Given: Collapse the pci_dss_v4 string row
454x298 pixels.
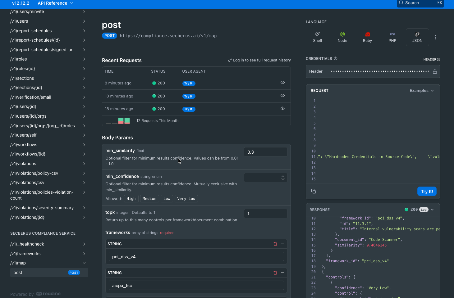Looking at the screenshot, I should (282, 244).
